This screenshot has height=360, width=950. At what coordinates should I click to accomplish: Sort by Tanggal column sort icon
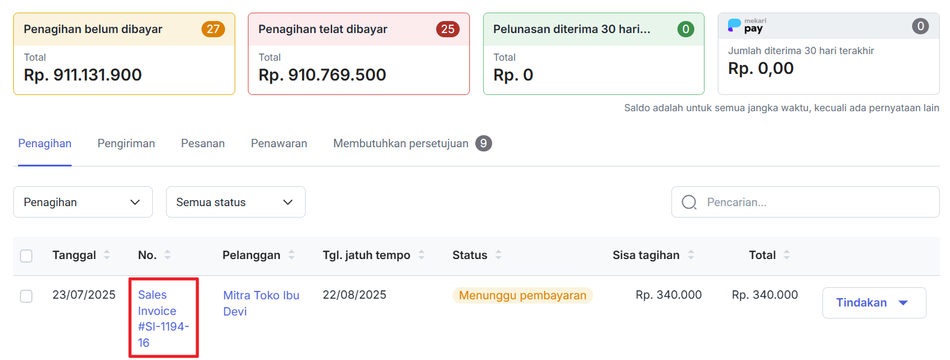coord(106,255)
